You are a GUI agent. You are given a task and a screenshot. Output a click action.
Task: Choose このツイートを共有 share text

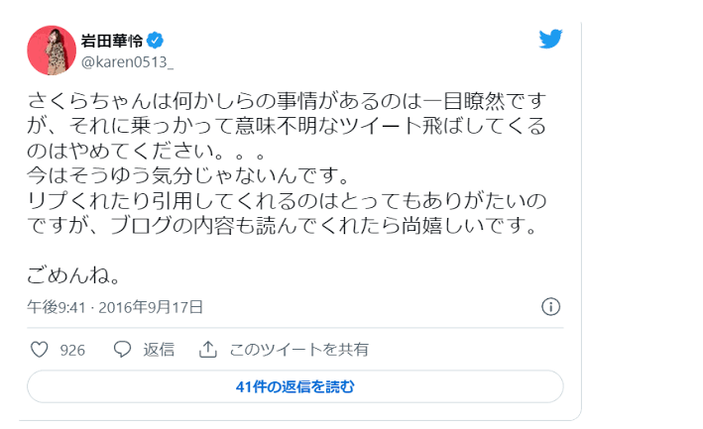click(x=299, y=350)
